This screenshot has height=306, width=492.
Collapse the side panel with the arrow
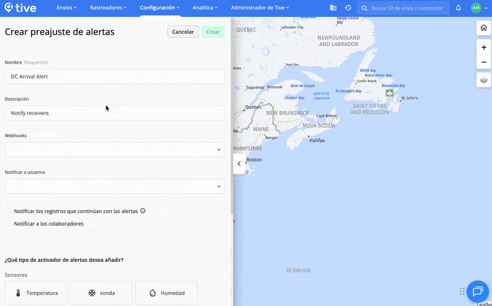click(x=239, y=163)
